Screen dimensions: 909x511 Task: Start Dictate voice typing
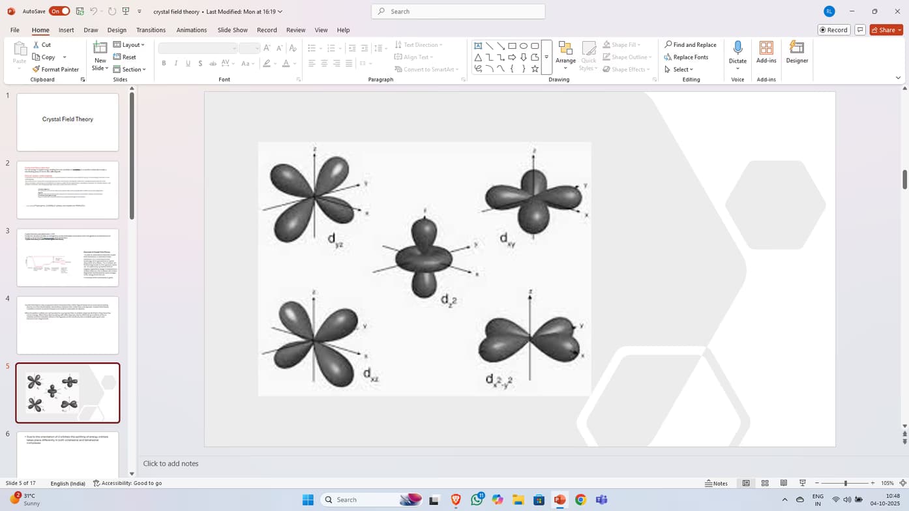tap(738, 52)
